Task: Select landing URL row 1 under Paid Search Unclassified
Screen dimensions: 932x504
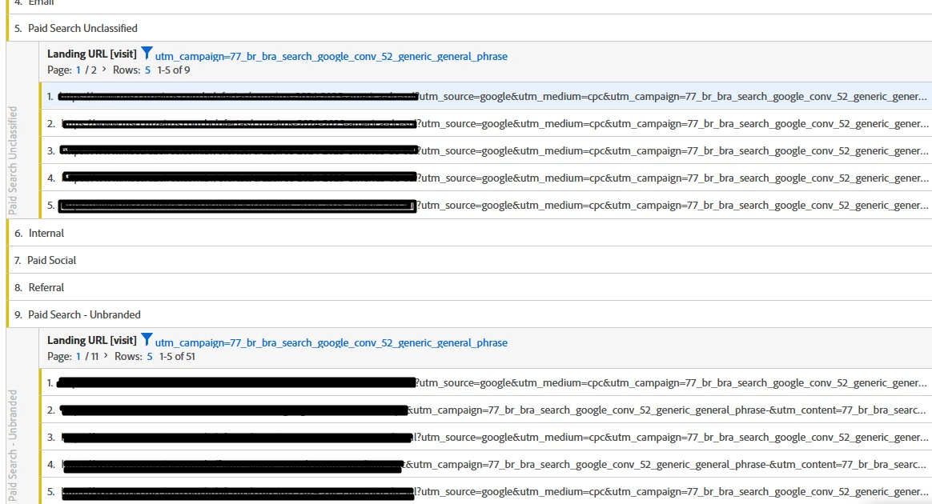Action: coord(486,96)
